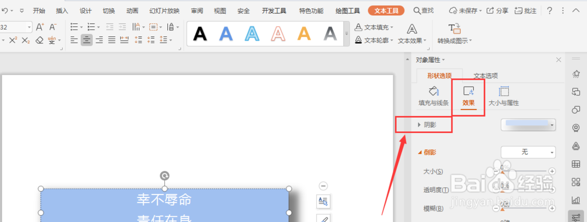Turn off center text alignment

[x=87, y=40]
